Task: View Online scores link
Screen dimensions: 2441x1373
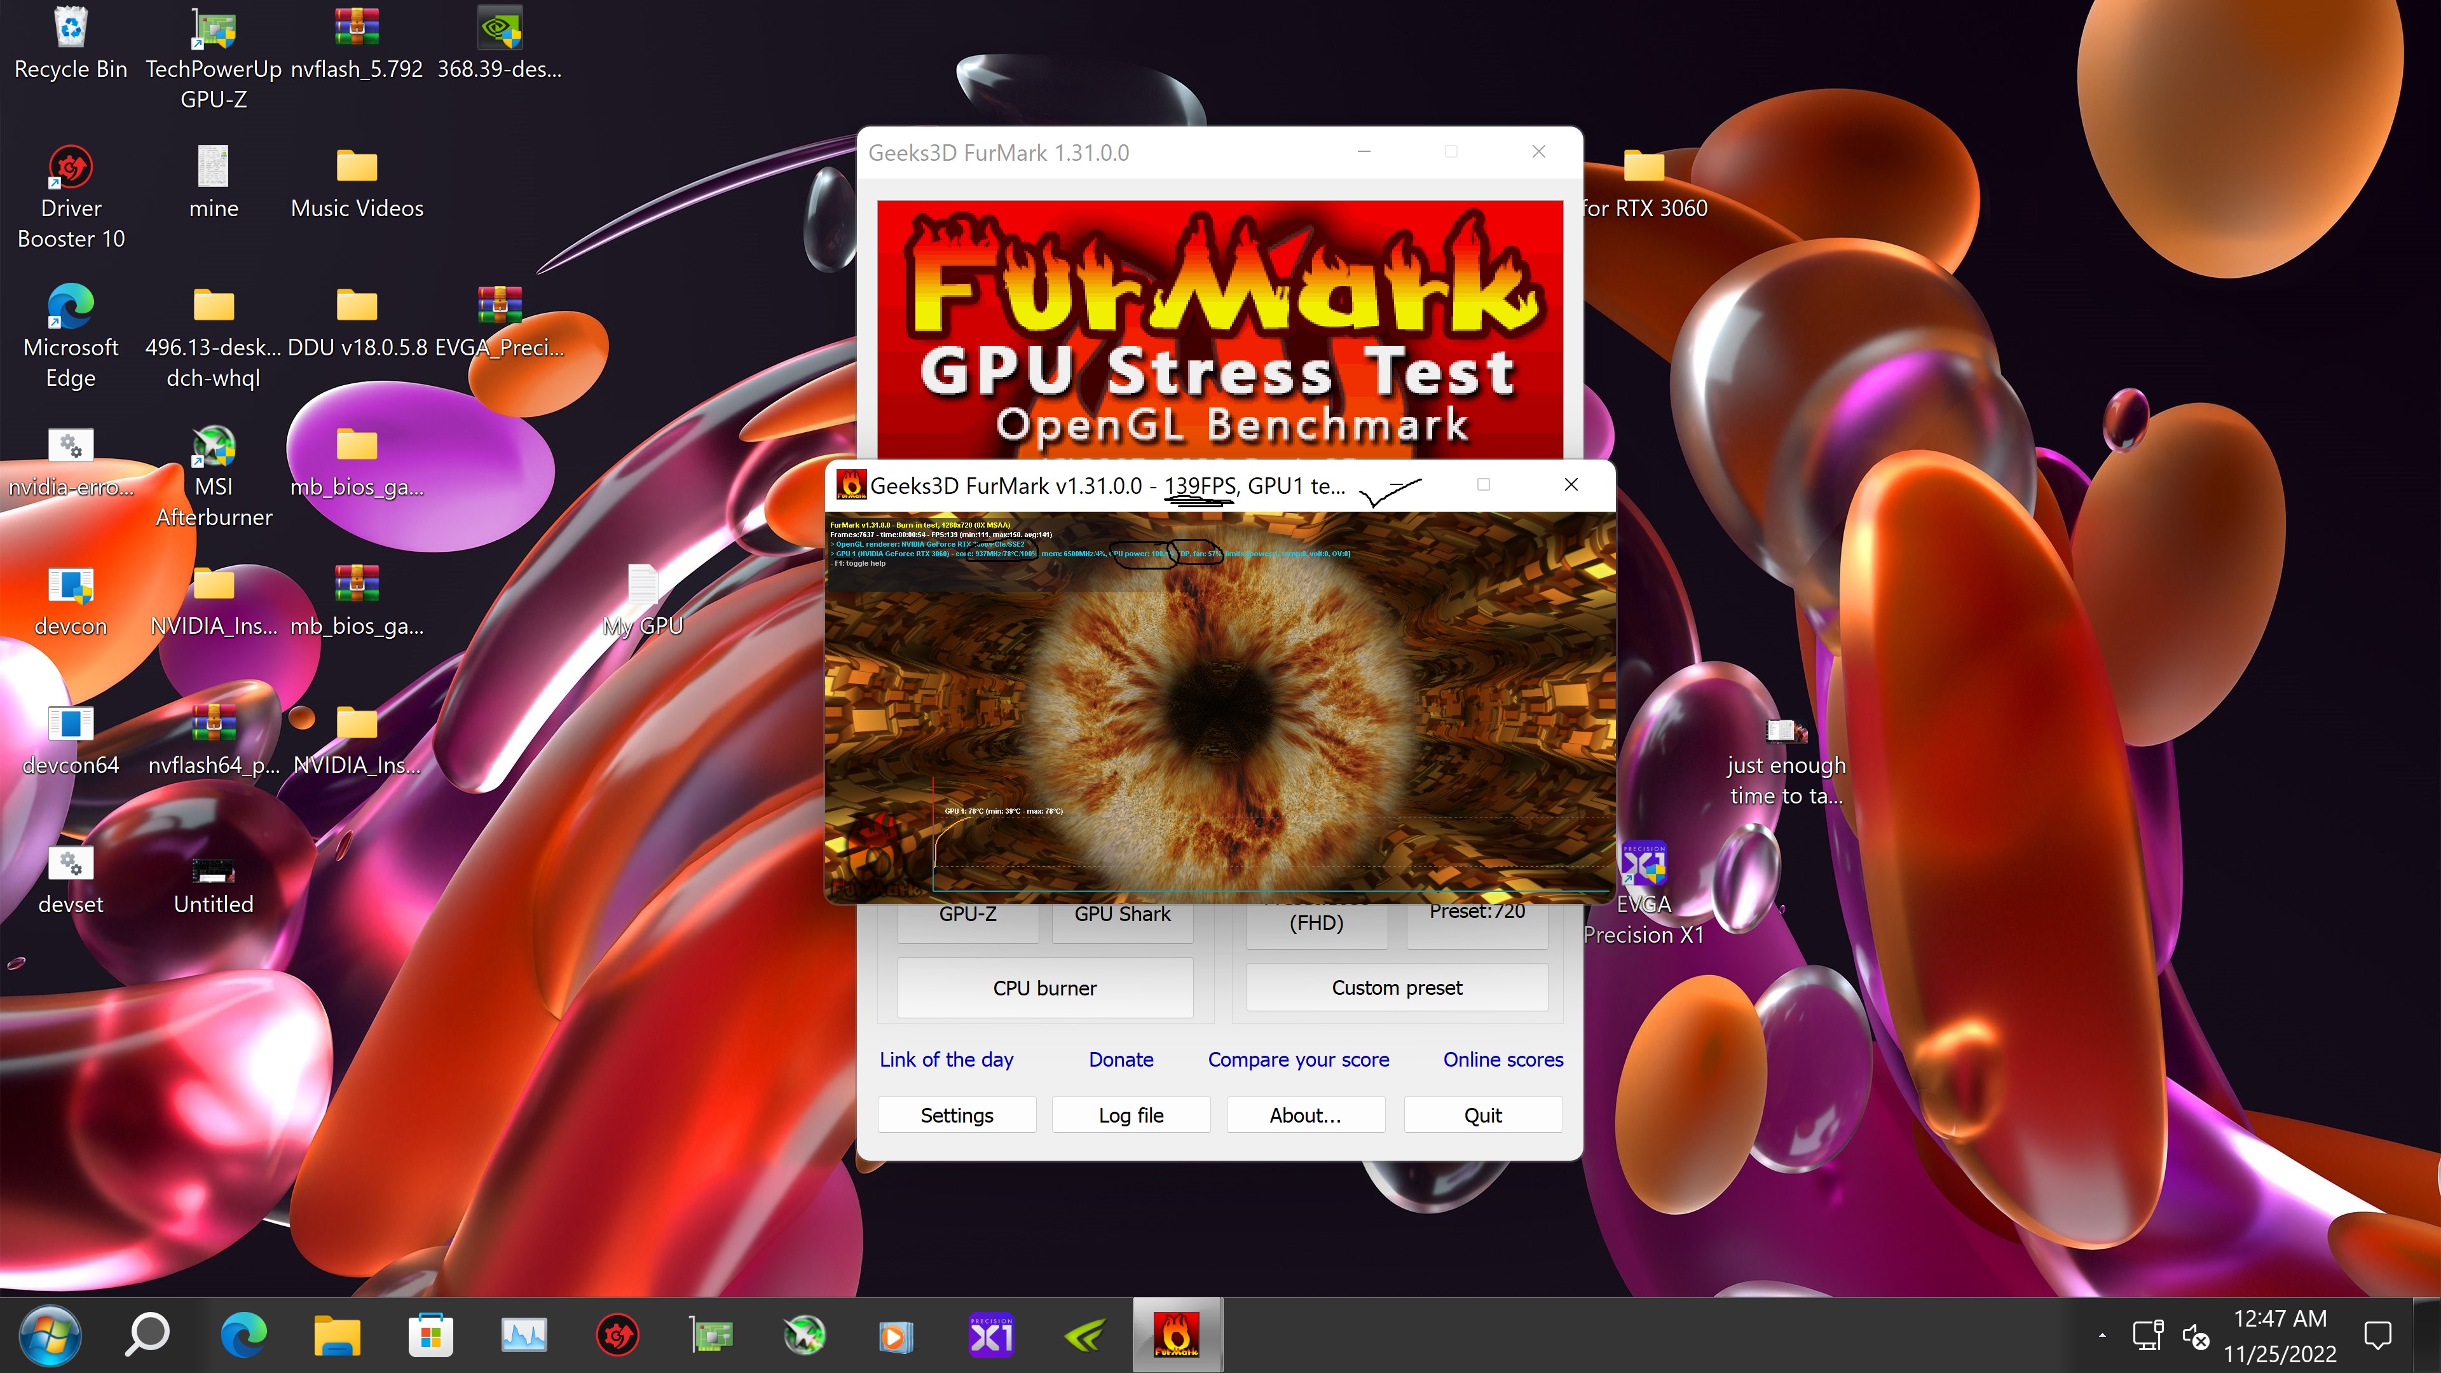Action: [1503, 1060]
